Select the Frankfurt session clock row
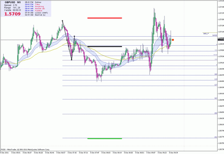 pyautogui.click(x=34, y=11)
